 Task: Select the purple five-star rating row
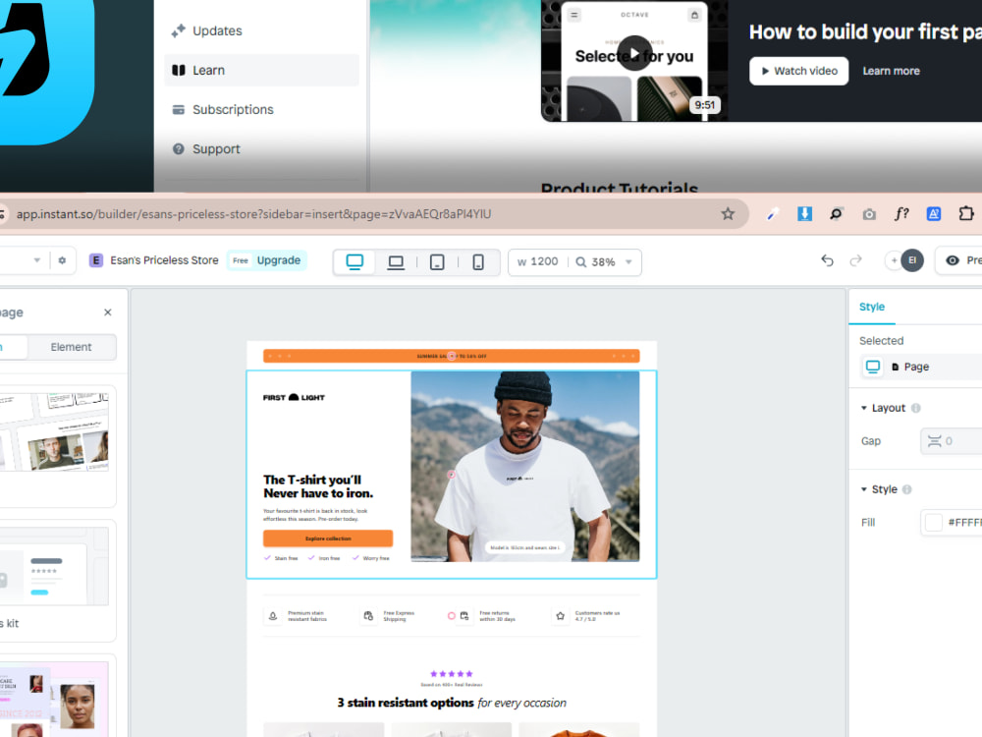point(452,674)
